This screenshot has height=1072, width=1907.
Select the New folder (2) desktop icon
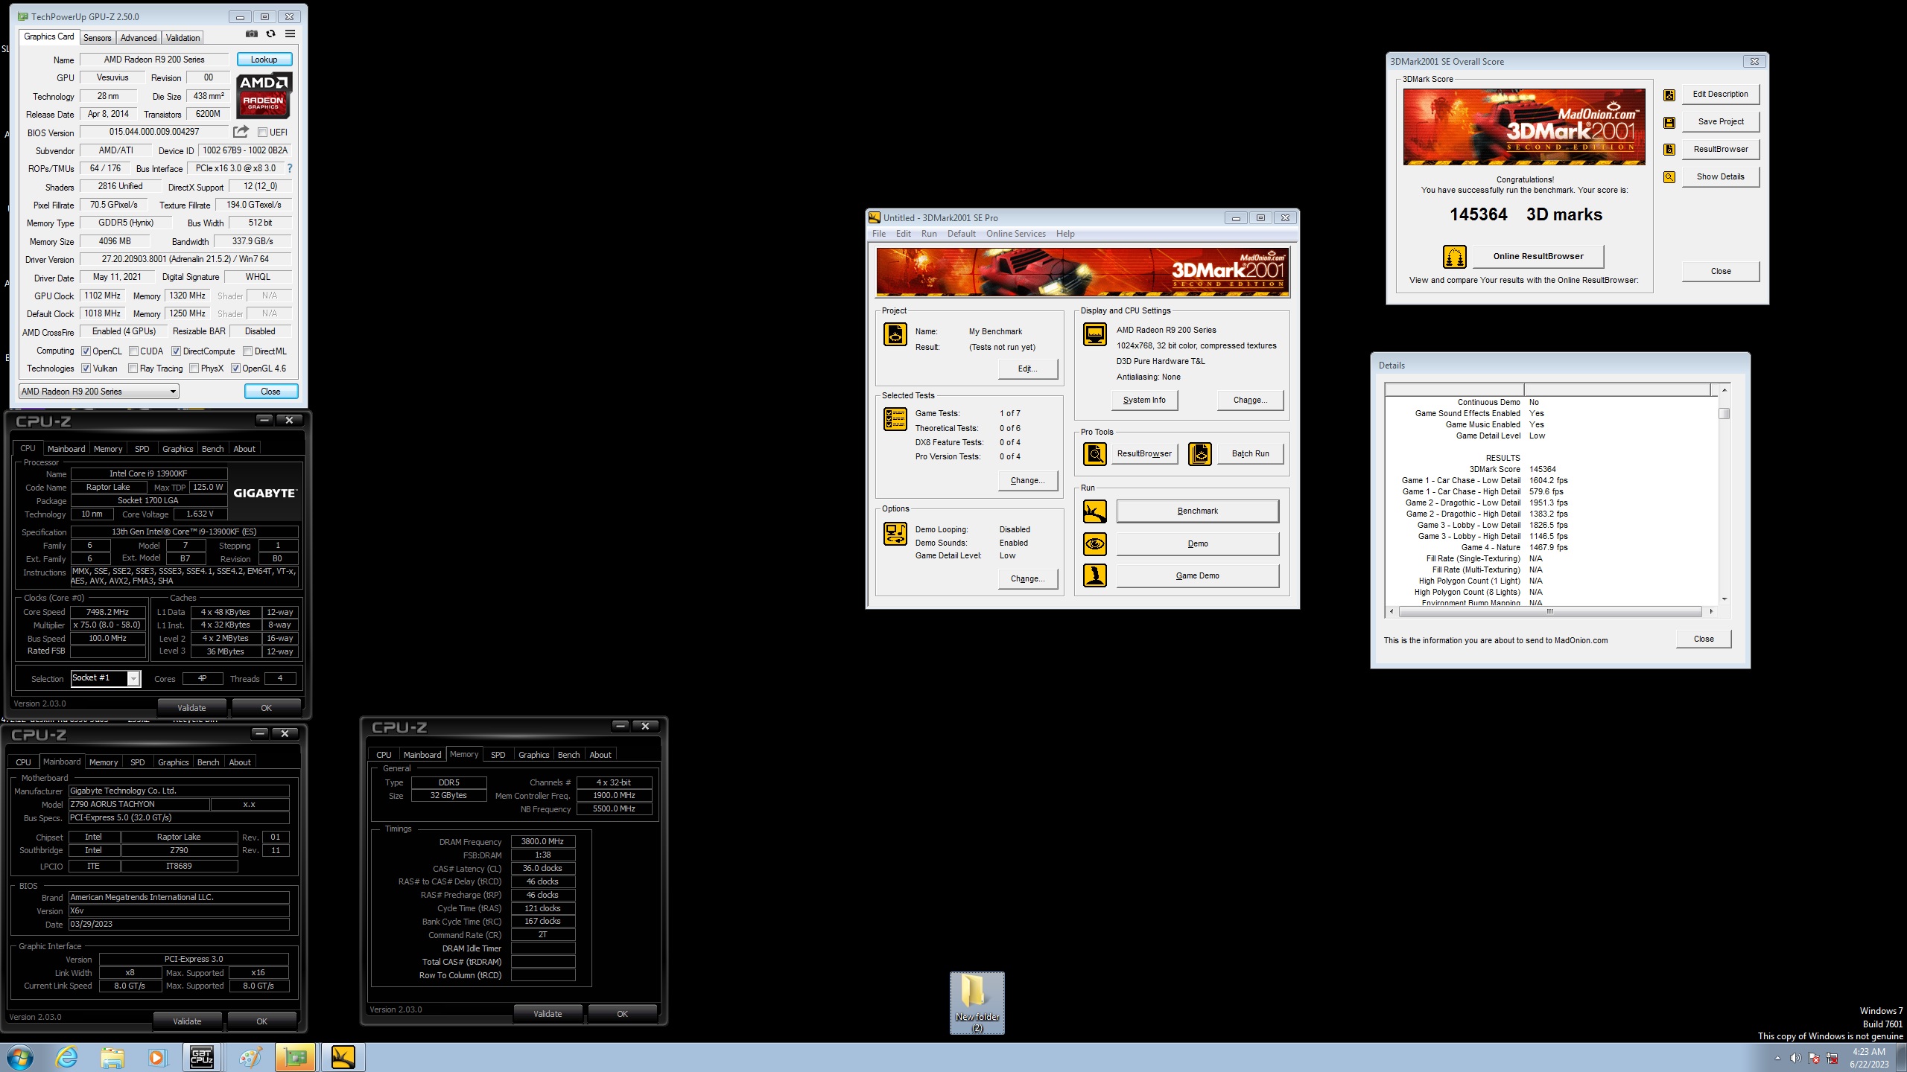coord(977,1003)
